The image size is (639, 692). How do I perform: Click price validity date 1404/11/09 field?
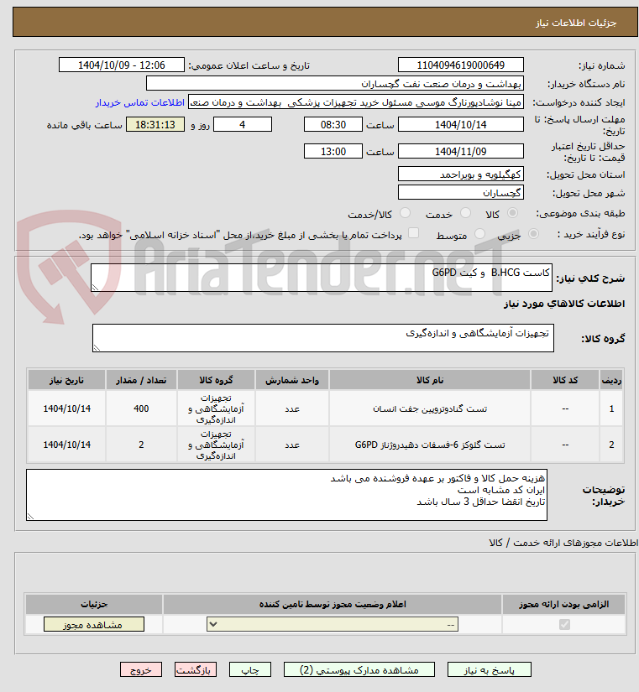click(x=460, y=151)
